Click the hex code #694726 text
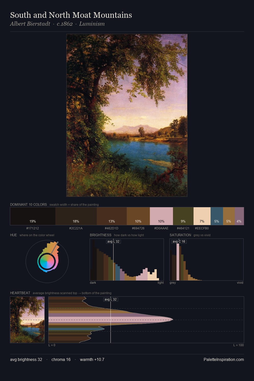 click(x=138, y=228)
